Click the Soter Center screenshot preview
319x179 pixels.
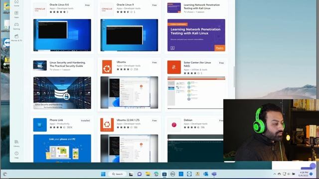(x=196, y=93)
